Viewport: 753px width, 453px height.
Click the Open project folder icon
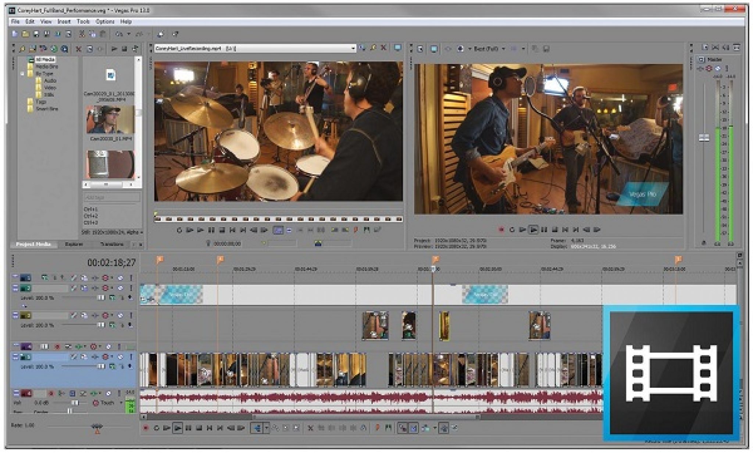tap(25, 34)
